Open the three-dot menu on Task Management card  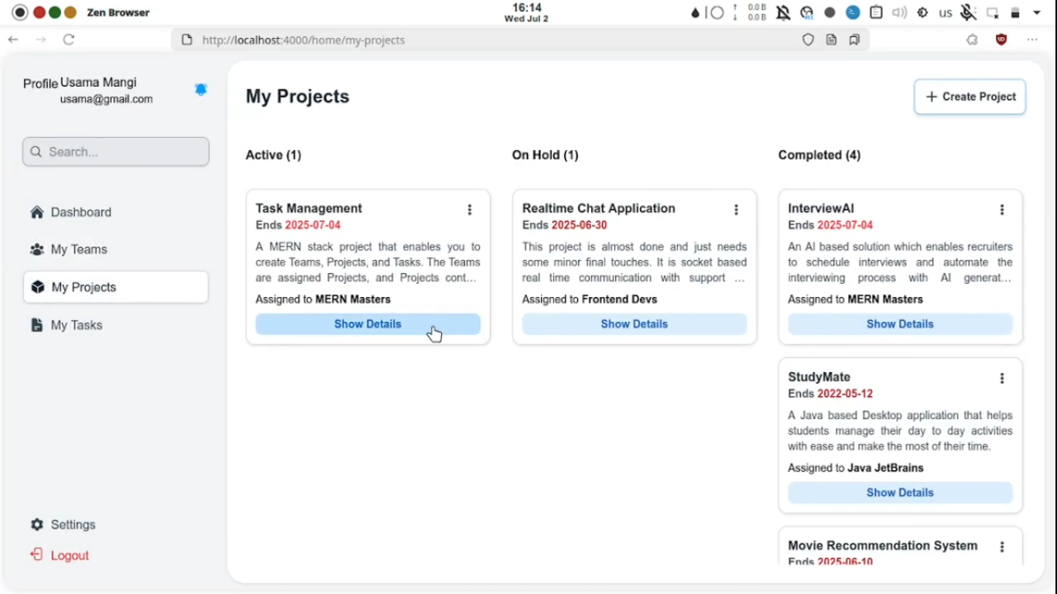[470, 209]
